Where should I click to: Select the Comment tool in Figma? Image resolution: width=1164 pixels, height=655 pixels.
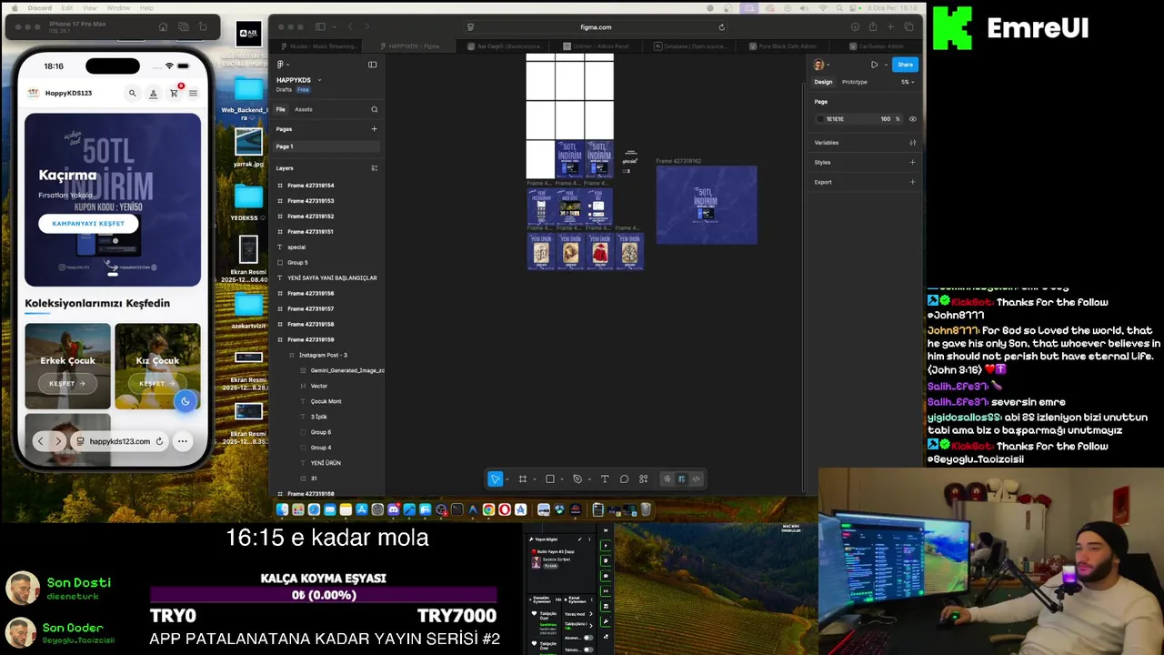pyautogui.click(x=624, y=479)
